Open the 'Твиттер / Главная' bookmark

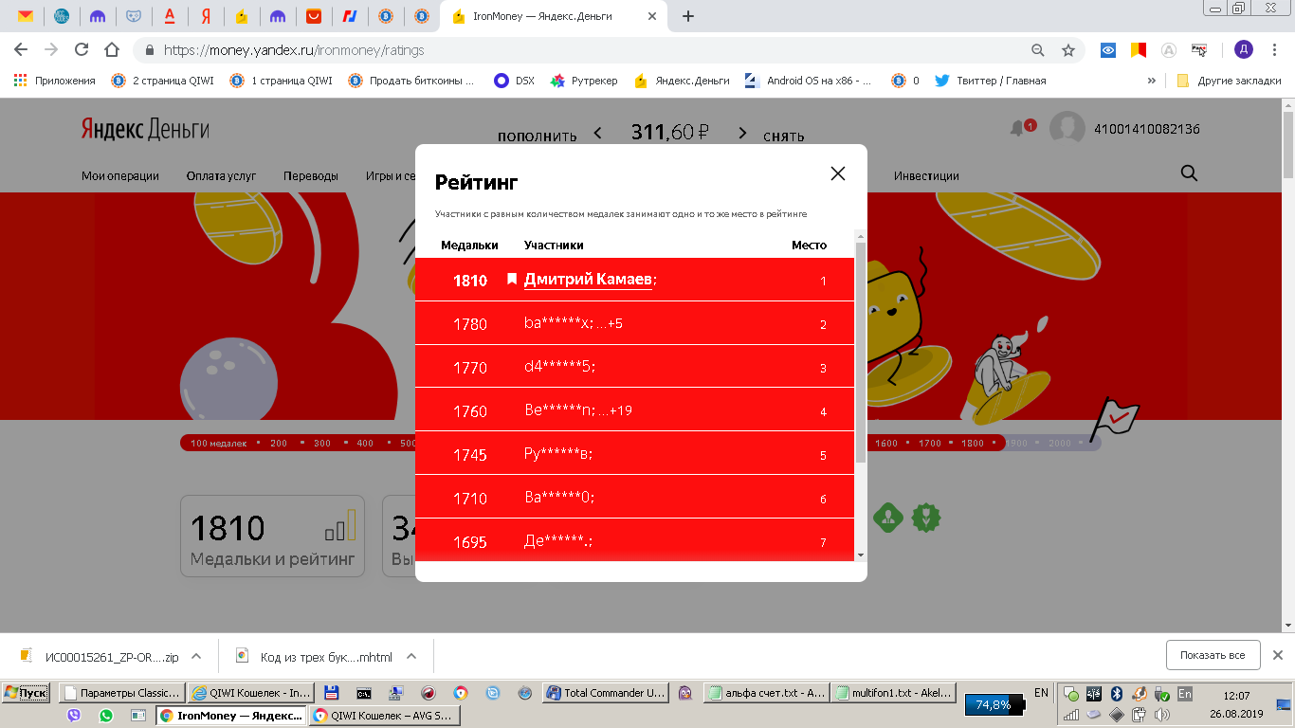[x=991, y=81]
